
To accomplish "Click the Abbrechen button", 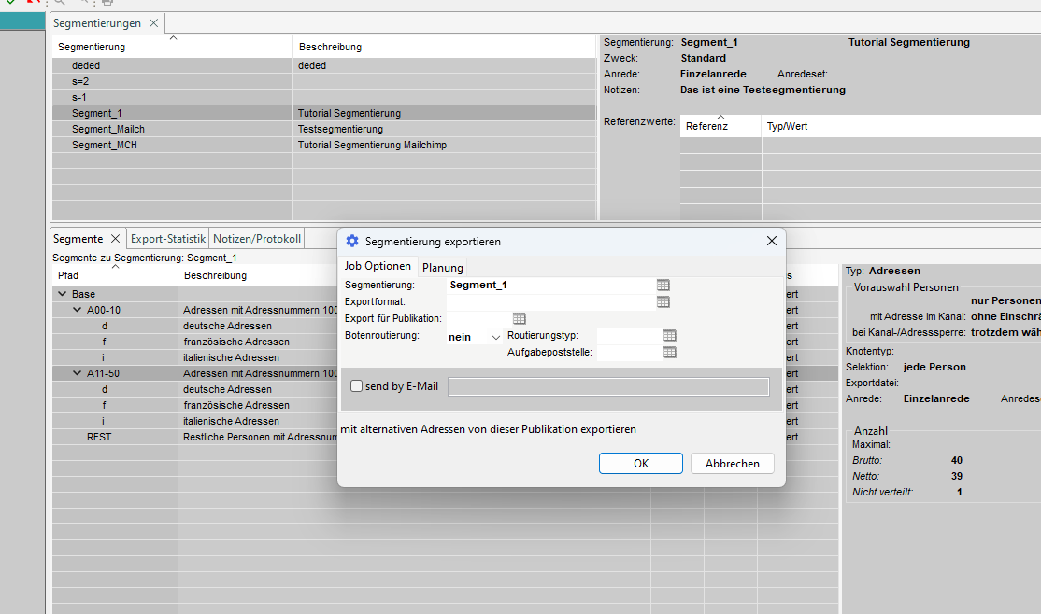I will click(x=732, y=464).
